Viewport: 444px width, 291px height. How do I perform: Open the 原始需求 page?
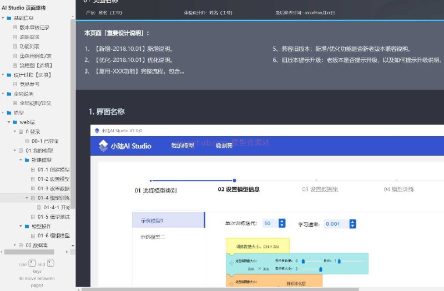pyautogui.click(x=29, y=37)
